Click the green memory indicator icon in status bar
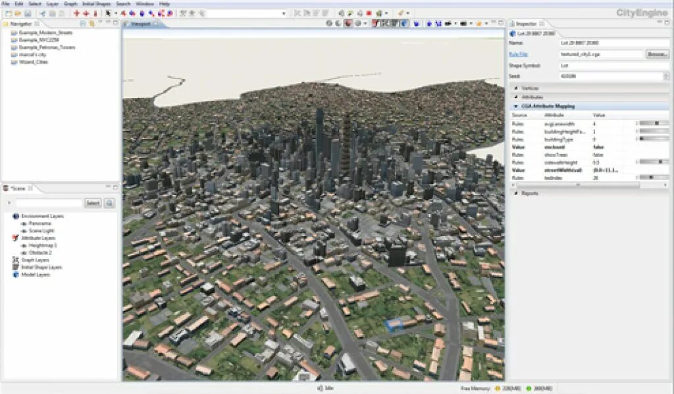The image size is (674, 394). tap(529, 389)
